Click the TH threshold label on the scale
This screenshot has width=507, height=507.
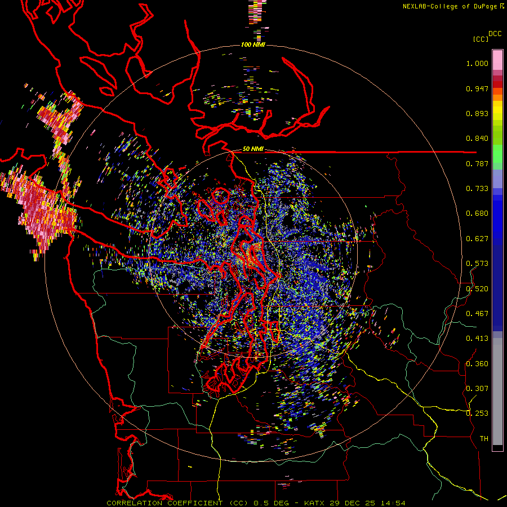click(x=484, y=439)
